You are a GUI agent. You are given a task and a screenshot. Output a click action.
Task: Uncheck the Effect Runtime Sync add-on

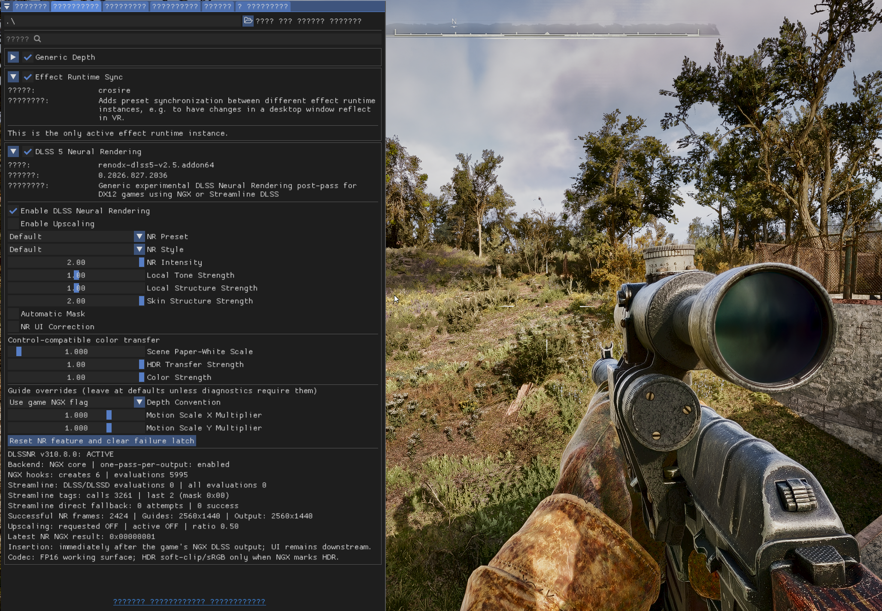(x=28, y=77)
